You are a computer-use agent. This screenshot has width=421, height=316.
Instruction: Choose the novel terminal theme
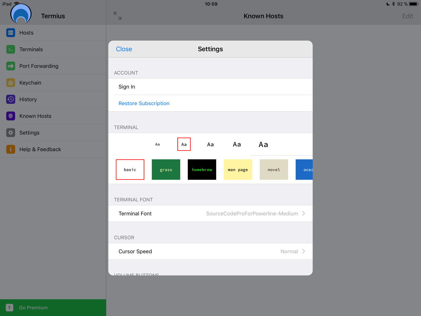point(274,170)
